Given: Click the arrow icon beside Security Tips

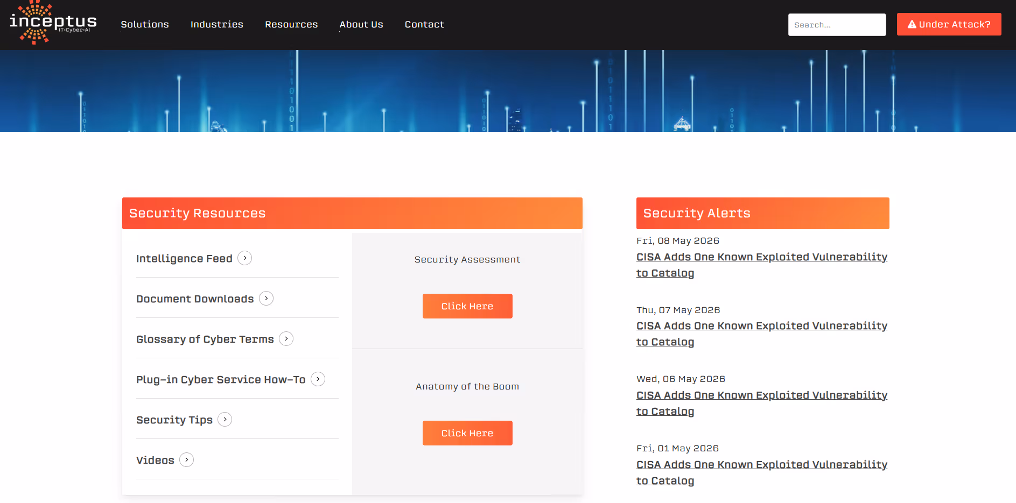Looking at the screenshot, I should click(x=225, y=420).
